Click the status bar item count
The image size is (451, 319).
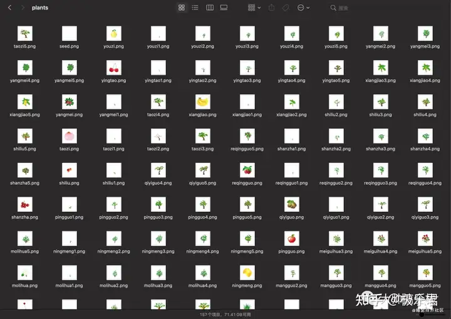(225, 315)
